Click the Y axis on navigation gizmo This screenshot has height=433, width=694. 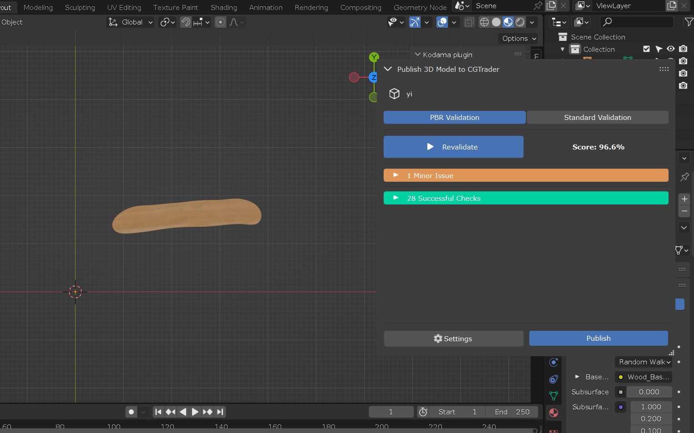[x=374, y=57]
